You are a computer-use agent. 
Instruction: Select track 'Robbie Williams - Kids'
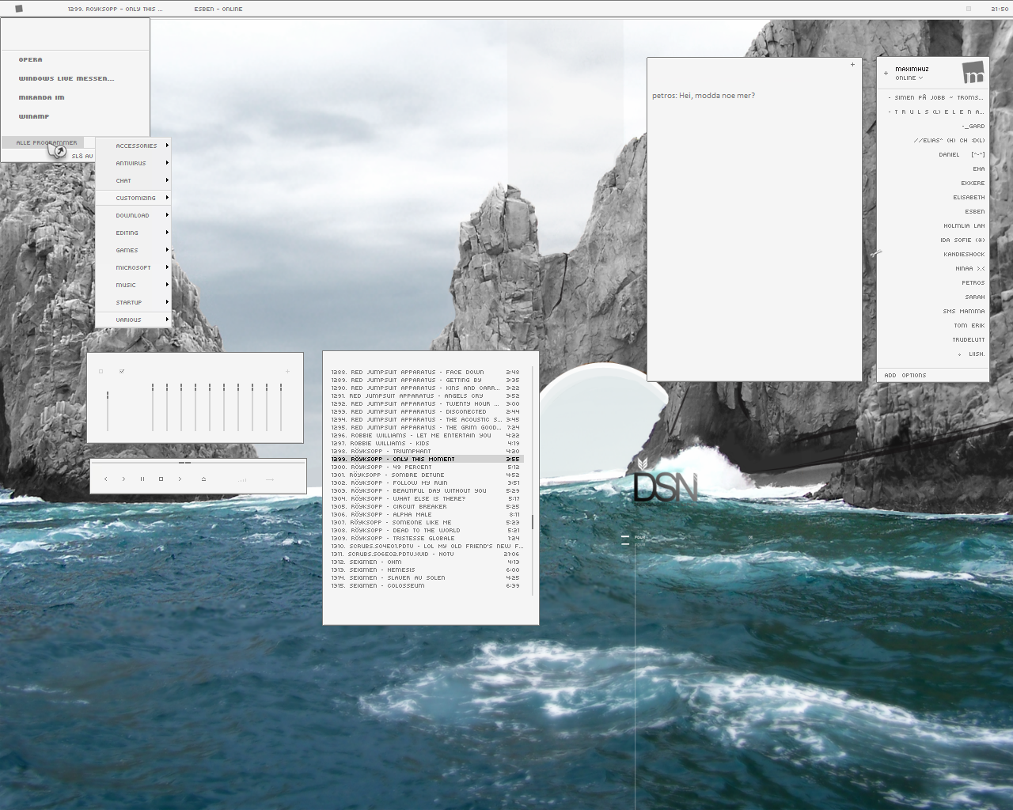(x=427, y=443)
